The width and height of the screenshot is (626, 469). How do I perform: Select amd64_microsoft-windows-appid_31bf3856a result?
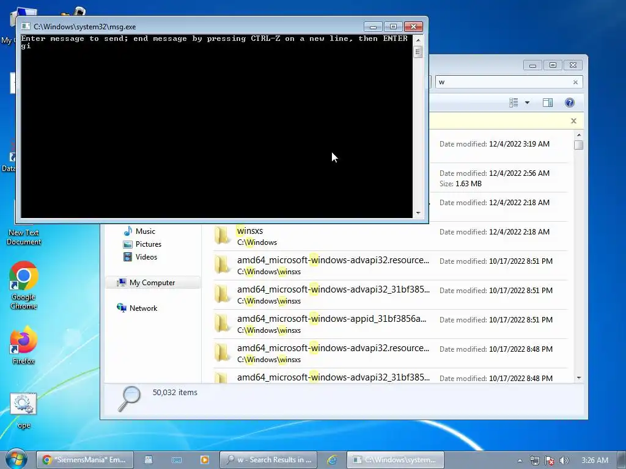click(x=390, y=324)
